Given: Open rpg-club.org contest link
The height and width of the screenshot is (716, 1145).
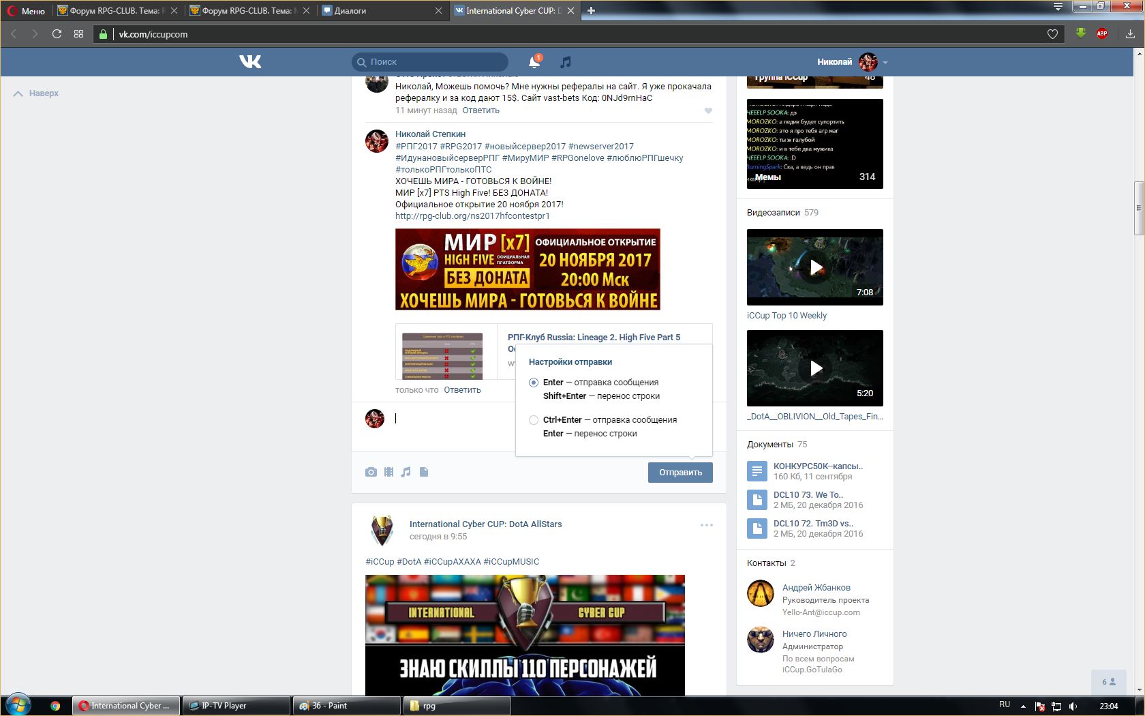Looking at the screenshot, I should (472, 216).
